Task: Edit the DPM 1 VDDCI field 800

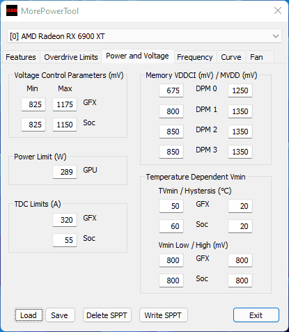Action: pyautogui.click(x=171, y=111)
